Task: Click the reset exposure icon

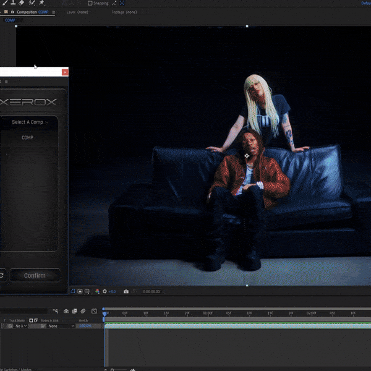Action: (104, 291)
